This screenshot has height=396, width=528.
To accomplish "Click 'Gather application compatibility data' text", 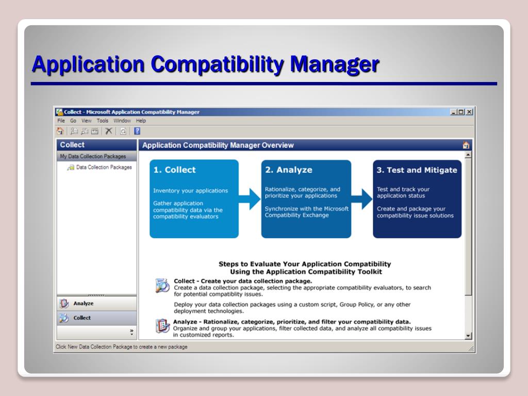I will point(188,210).
